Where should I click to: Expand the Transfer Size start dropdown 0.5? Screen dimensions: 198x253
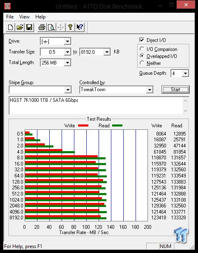click(x=67, y=52)
